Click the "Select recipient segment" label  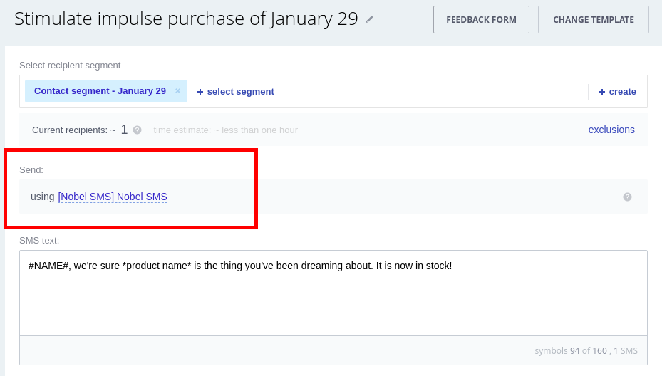(x=70, y=66)
